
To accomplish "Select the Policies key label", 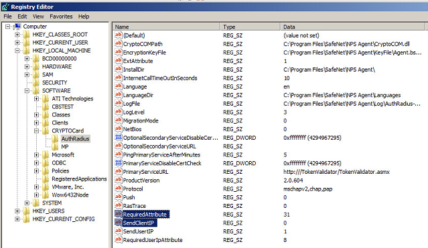I will pyautogui.click(x=60, y=171).
